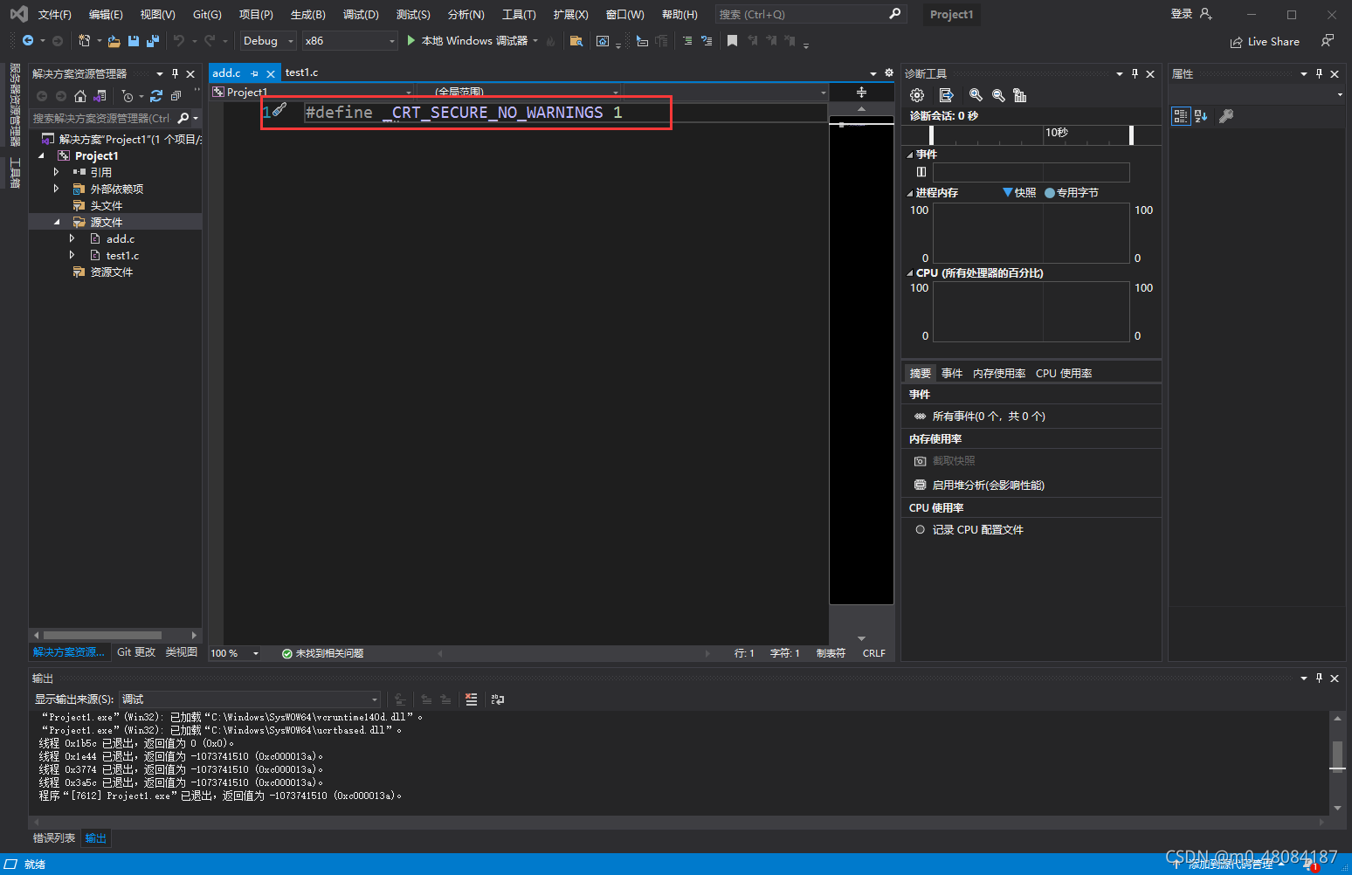Open diagnostic tools settings gear
The height and width of the screenshot is (875, 1352).
point(917,95)
